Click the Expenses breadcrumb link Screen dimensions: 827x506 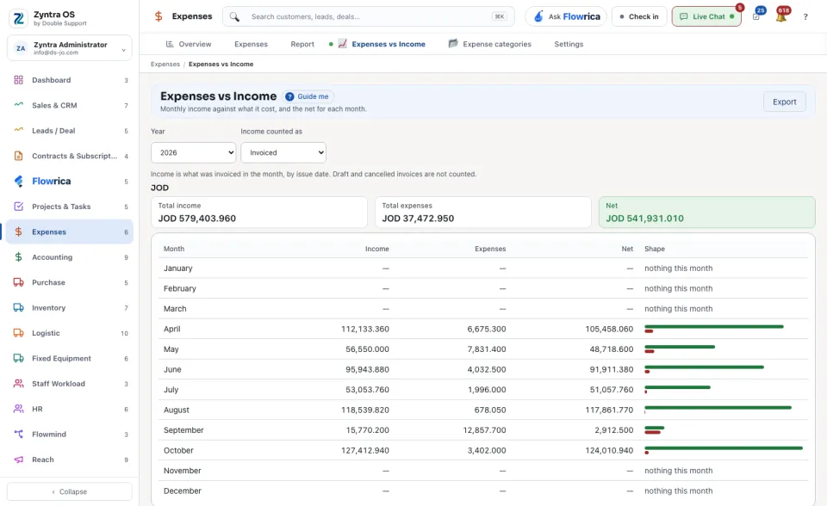click(x=165, y=65)
